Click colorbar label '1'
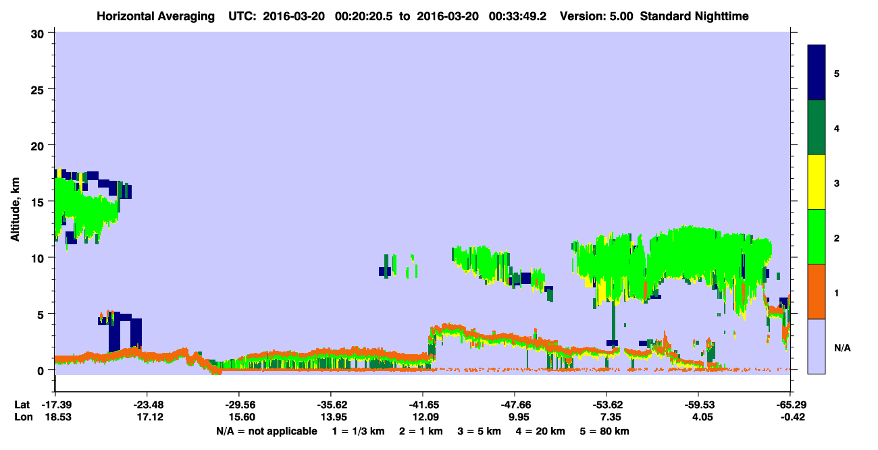This screenshot has height=450, width=878. point(837,291)
